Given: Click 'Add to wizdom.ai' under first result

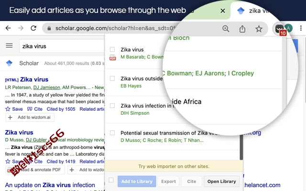Looking at the screenshot, I should pos(30,117).
